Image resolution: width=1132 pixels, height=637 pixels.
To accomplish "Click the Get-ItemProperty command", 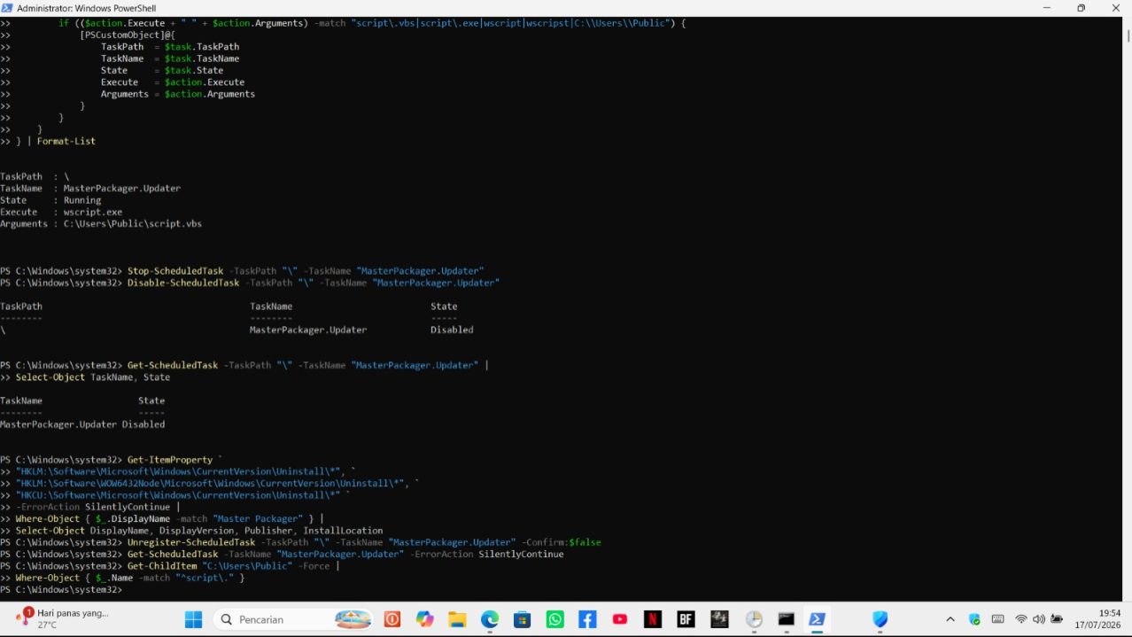I will (x=170, y=460).
